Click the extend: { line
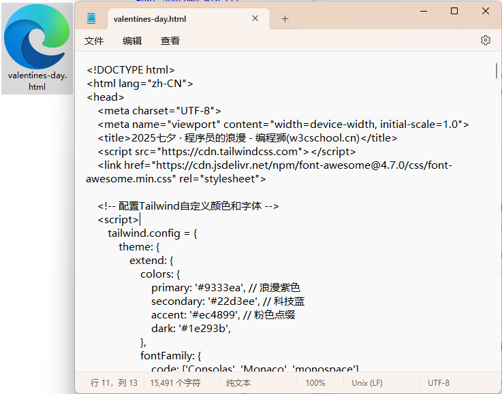Screen dimensions: 502x394 [x=151, y=261]
